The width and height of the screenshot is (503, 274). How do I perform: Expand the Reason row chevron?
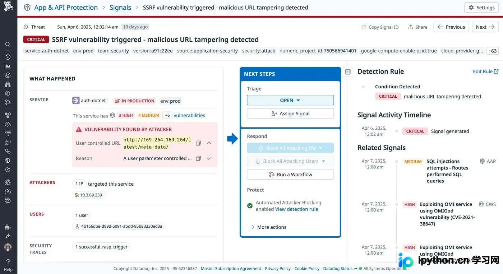[209, 158]
